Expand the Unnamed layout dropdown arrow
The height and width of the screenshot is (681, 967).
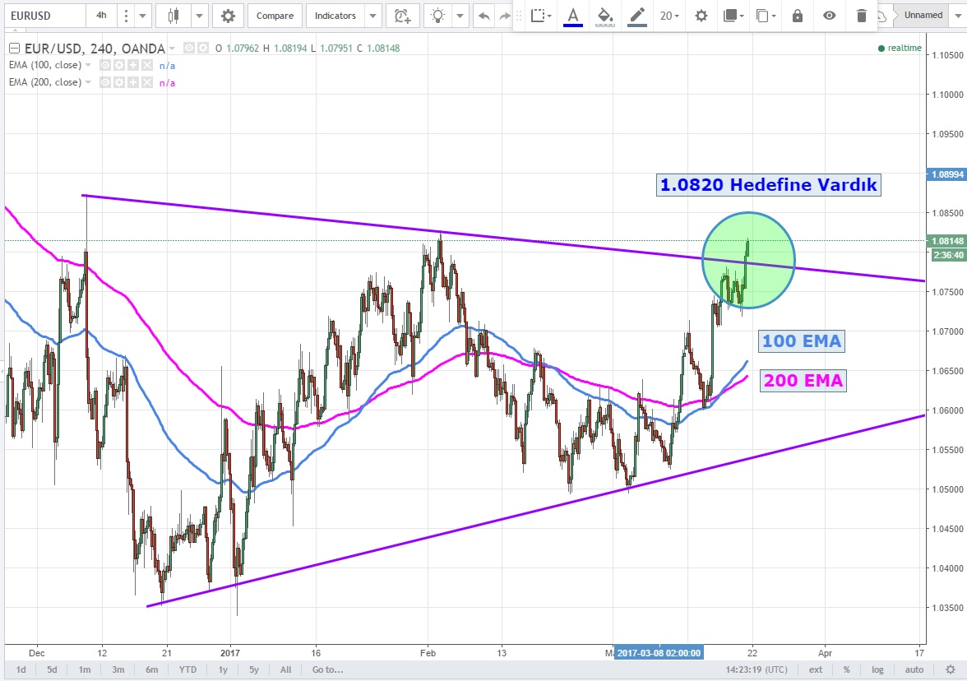coord(957,16)
